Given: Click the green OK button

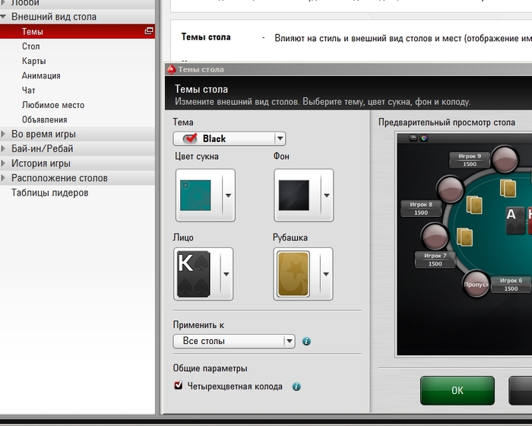Looking at the screenshot, I should (458, 390).
